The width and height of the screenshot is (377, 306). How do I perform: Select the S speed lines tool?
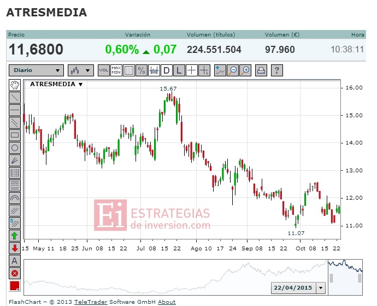(15, 223)
